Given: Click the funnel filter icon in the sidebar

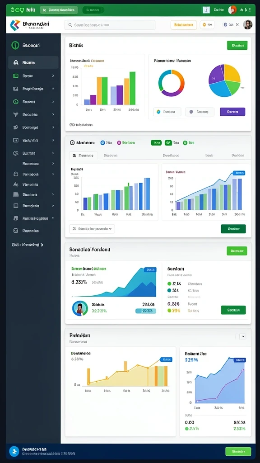Looking at the screenshot, I should point(16,114).
